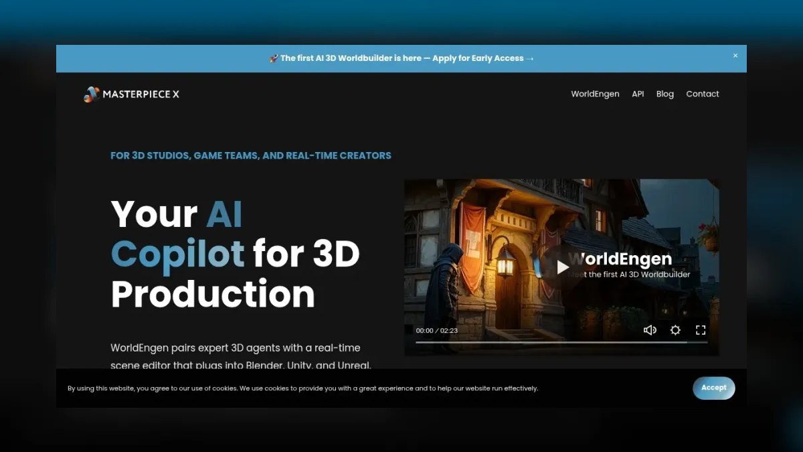Go to the Blog page
This screenshot has height=452, width=803.
(x=665, y=94)
